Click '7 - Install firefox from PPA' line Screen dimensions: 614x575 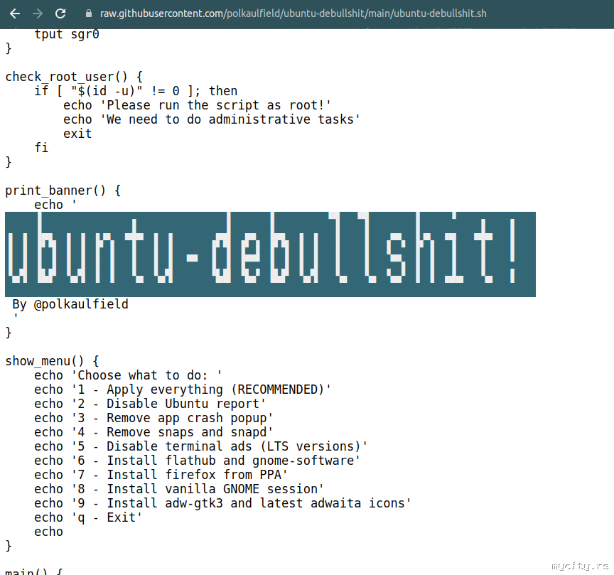pyautogui.click(x=161, y=475)
